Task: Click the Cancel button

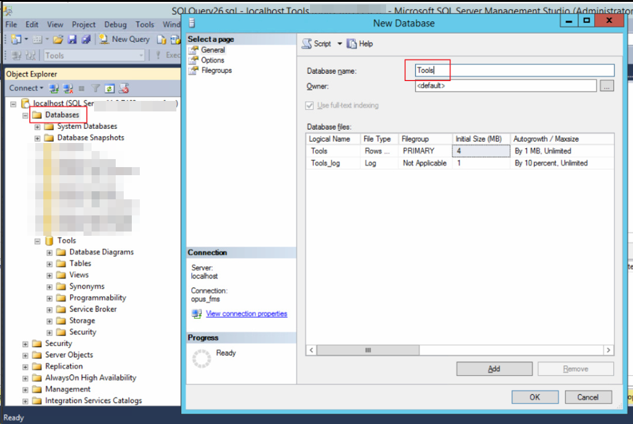Action: click(x=588, y=397)
